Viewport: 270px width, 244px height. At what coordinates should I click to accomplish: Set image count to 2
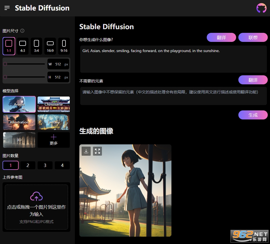(28, 165)
